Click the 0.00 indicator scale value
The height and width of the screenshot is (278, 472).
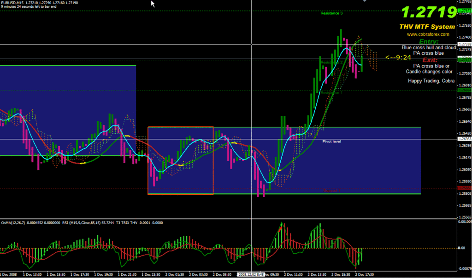[x=461, y=248]
